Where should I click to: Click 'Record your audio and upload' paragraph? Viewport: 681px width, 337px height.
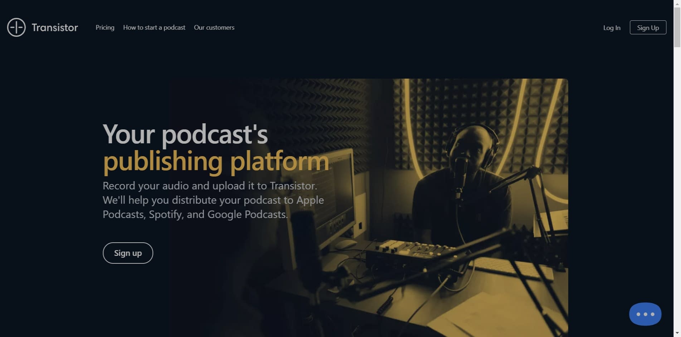213,200
